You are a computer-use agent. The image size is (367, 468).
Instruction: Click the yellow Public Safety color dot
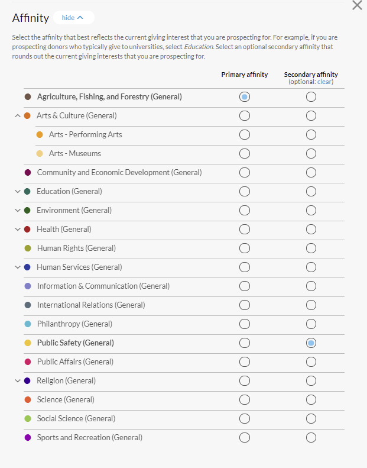click(28, 343)
